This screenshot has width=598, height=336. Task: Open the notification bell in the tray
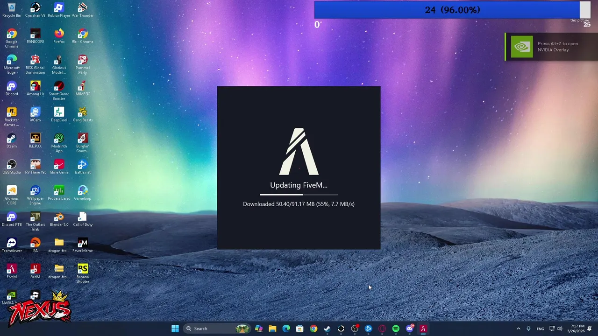point(590,329)
